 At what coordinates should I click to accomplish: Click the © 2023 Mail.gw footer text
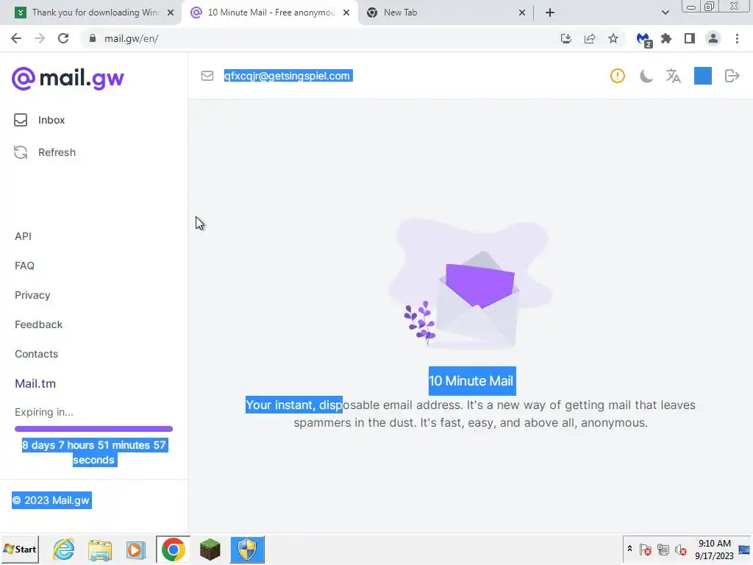(52, 500)
